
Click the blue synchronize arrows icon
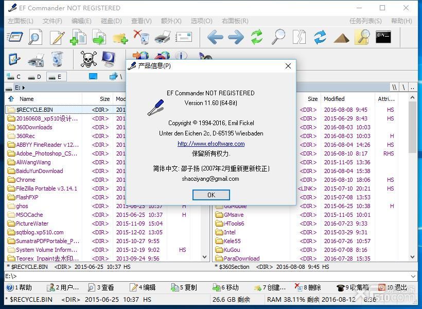coord(320,37)
